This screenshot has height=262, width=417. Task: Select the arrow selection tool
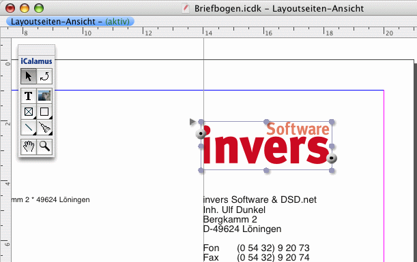[29, 76]
